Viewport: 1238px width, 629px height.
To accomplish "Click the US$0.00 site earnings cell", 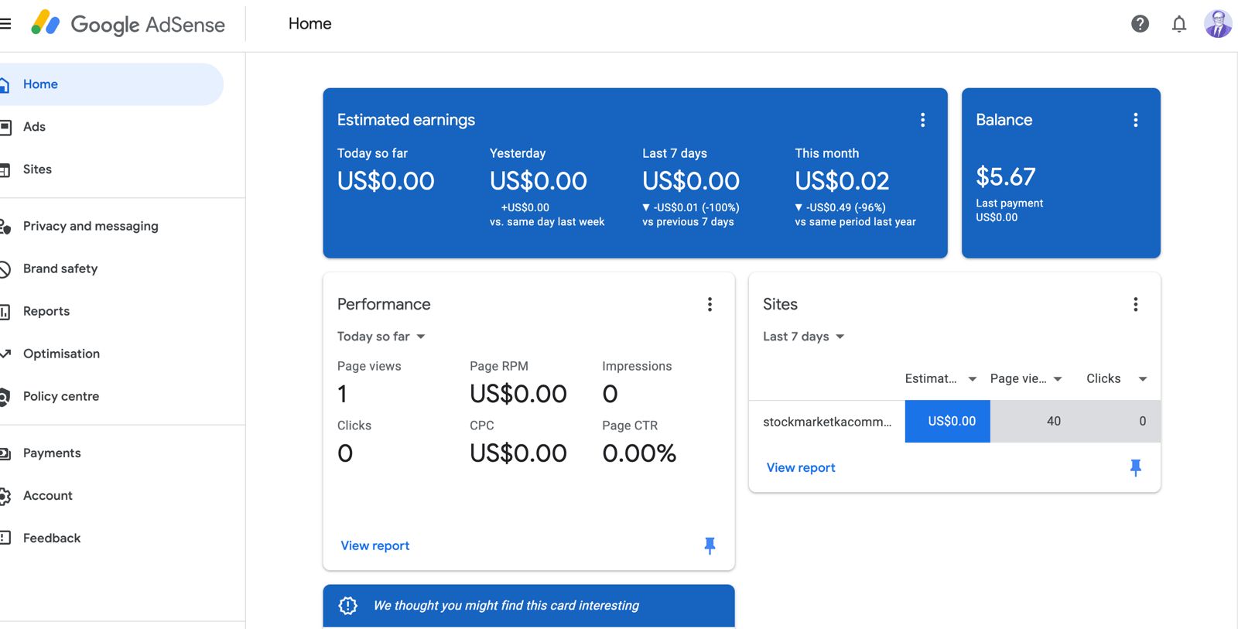I will (x=948, y=422).
